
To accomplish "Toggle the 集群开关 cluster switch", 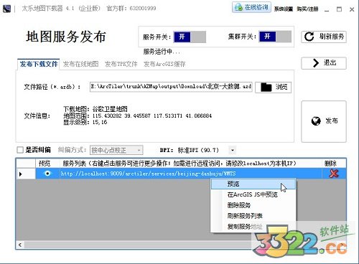I will (275, 37).
